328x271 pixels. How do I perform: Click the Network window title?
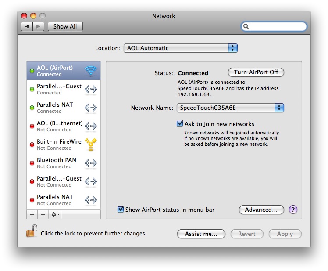[x=164, y=16]
